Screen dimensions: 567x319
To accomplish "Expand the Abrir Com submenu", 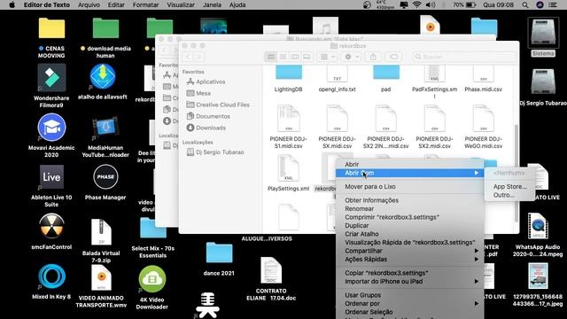I will tap(409, 173).
